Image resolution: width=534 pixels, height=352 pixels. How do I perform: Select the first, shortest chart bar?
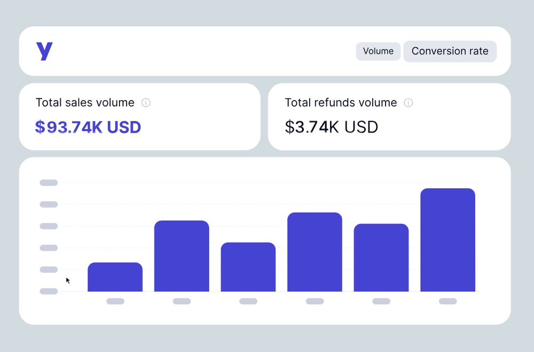pyautogui.click(x=115, y=277)
